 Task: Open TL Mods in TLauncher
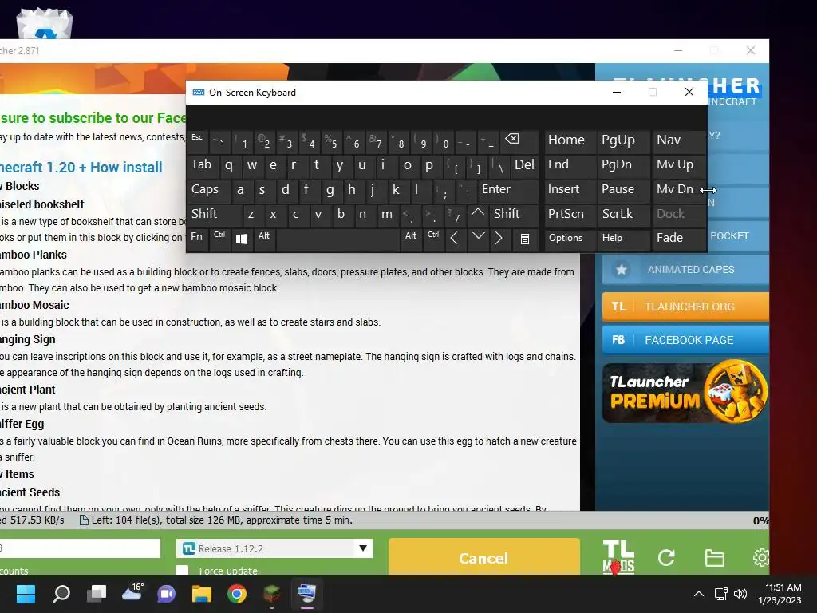click(x=618, y=556)
